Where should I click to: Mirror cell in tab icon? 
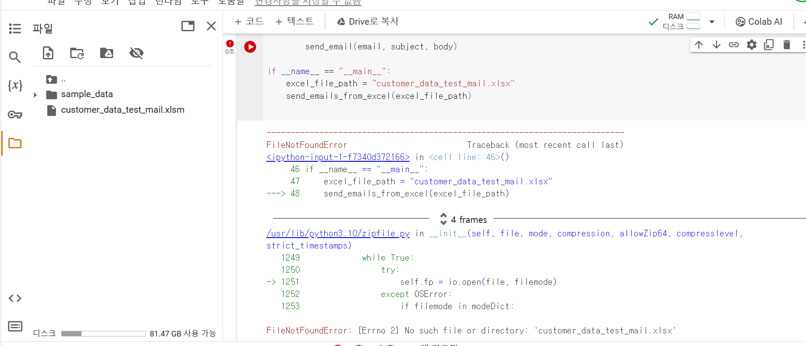769,45
